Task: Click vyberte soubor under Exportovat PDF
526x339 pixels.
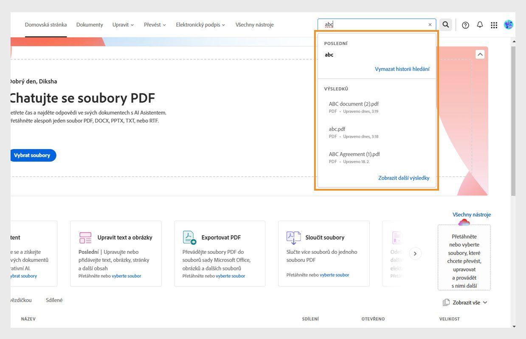Action: [x=231, y=276]
